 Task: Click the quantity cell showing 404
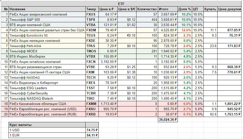tap(147, 20)
